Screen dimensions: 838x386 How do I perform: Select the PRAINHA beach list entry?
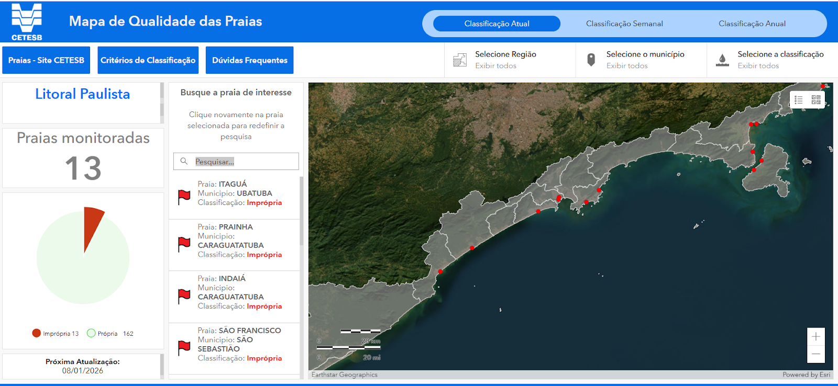point(239,241)
